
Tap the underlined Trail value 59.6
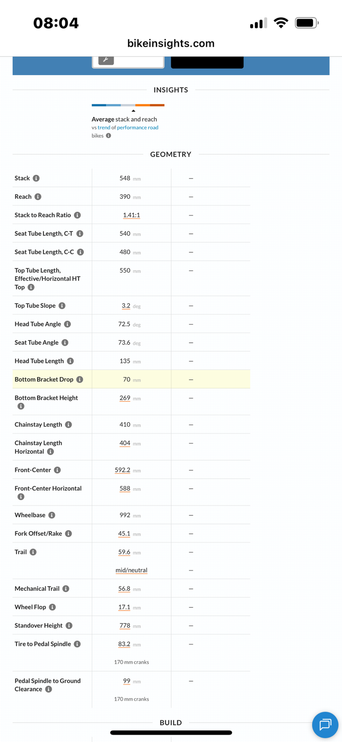pos(124,552)
